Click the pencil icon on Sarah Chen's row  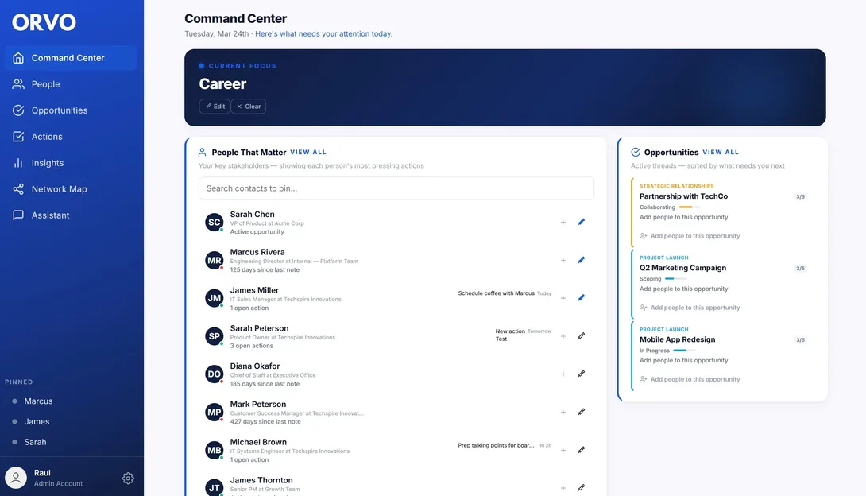(x=581, y=221)
